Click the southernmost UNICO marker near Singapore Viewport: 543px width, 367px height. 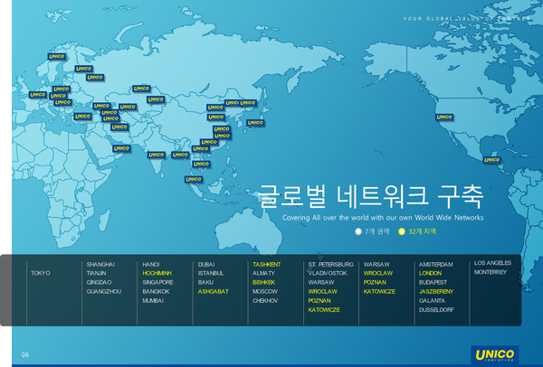193,179
